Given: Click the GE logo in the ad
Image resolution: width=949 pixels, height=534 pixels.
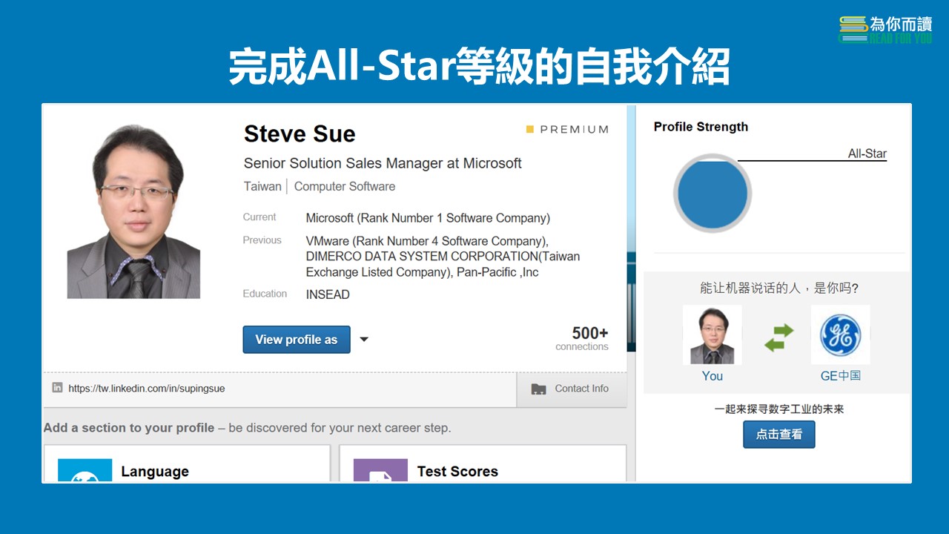Looking at the screenshot, I should pos(840,335).
